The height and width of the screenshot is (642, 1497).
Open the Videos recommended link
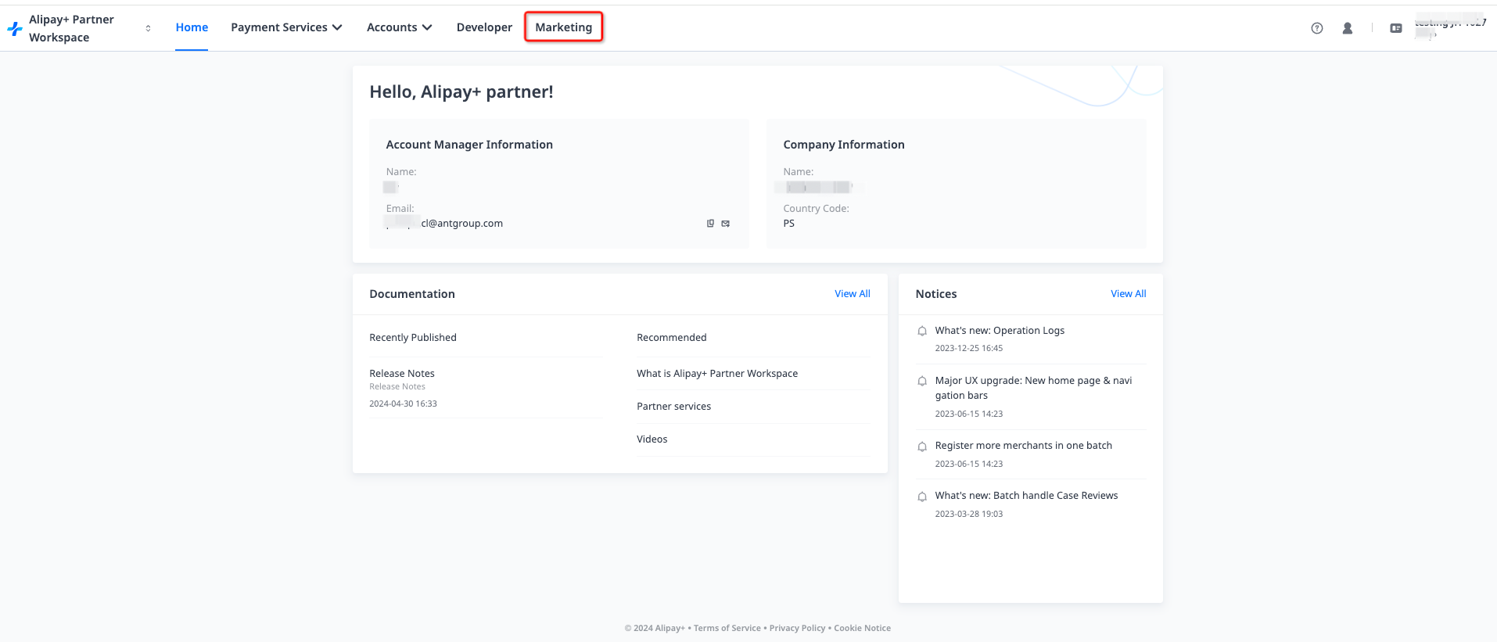pos(652,439)
